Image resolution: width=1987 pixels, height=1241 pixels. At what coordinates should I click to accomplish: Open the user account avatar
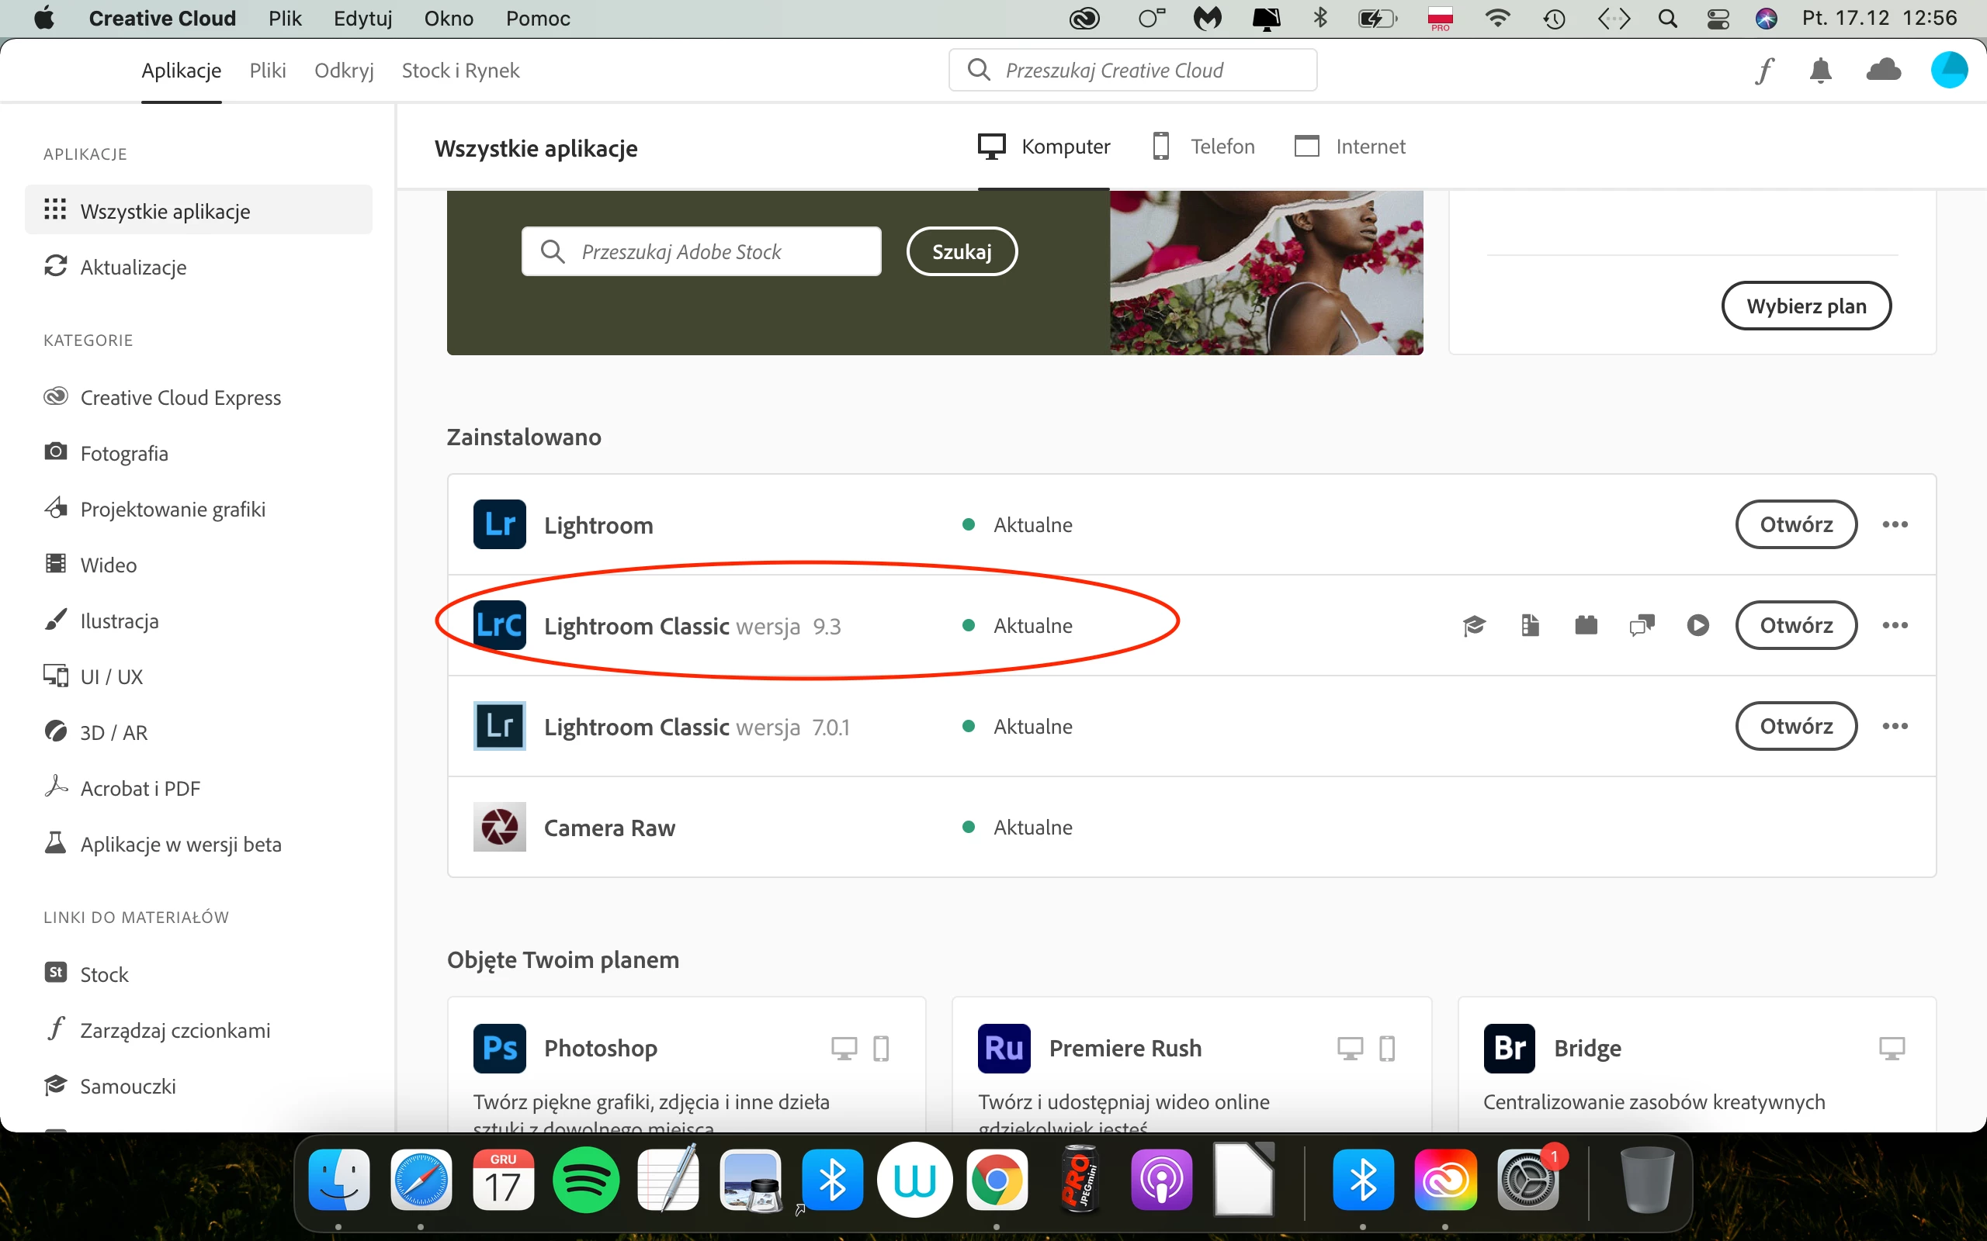coord(1948,71)
